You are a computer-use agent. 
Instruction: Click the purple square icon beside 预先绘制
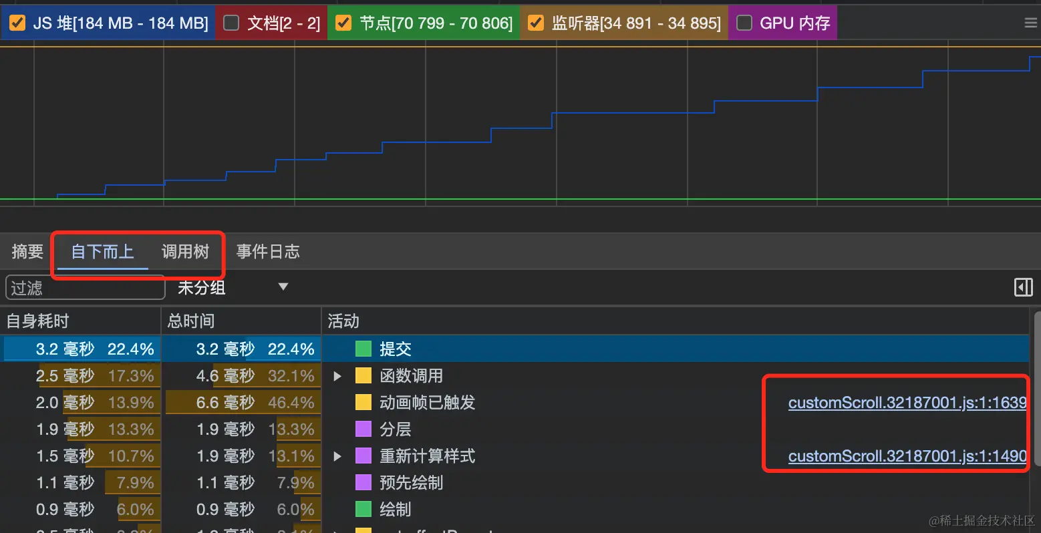363,482
